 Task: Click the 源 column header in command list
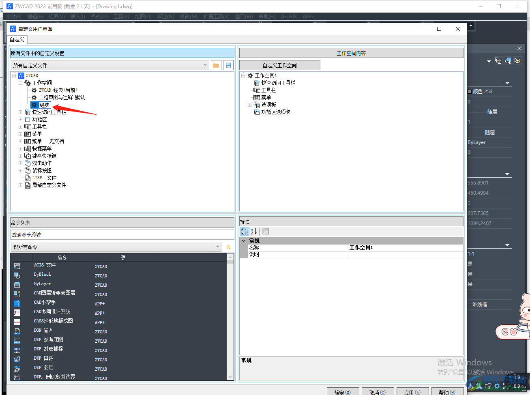(123, 258)
